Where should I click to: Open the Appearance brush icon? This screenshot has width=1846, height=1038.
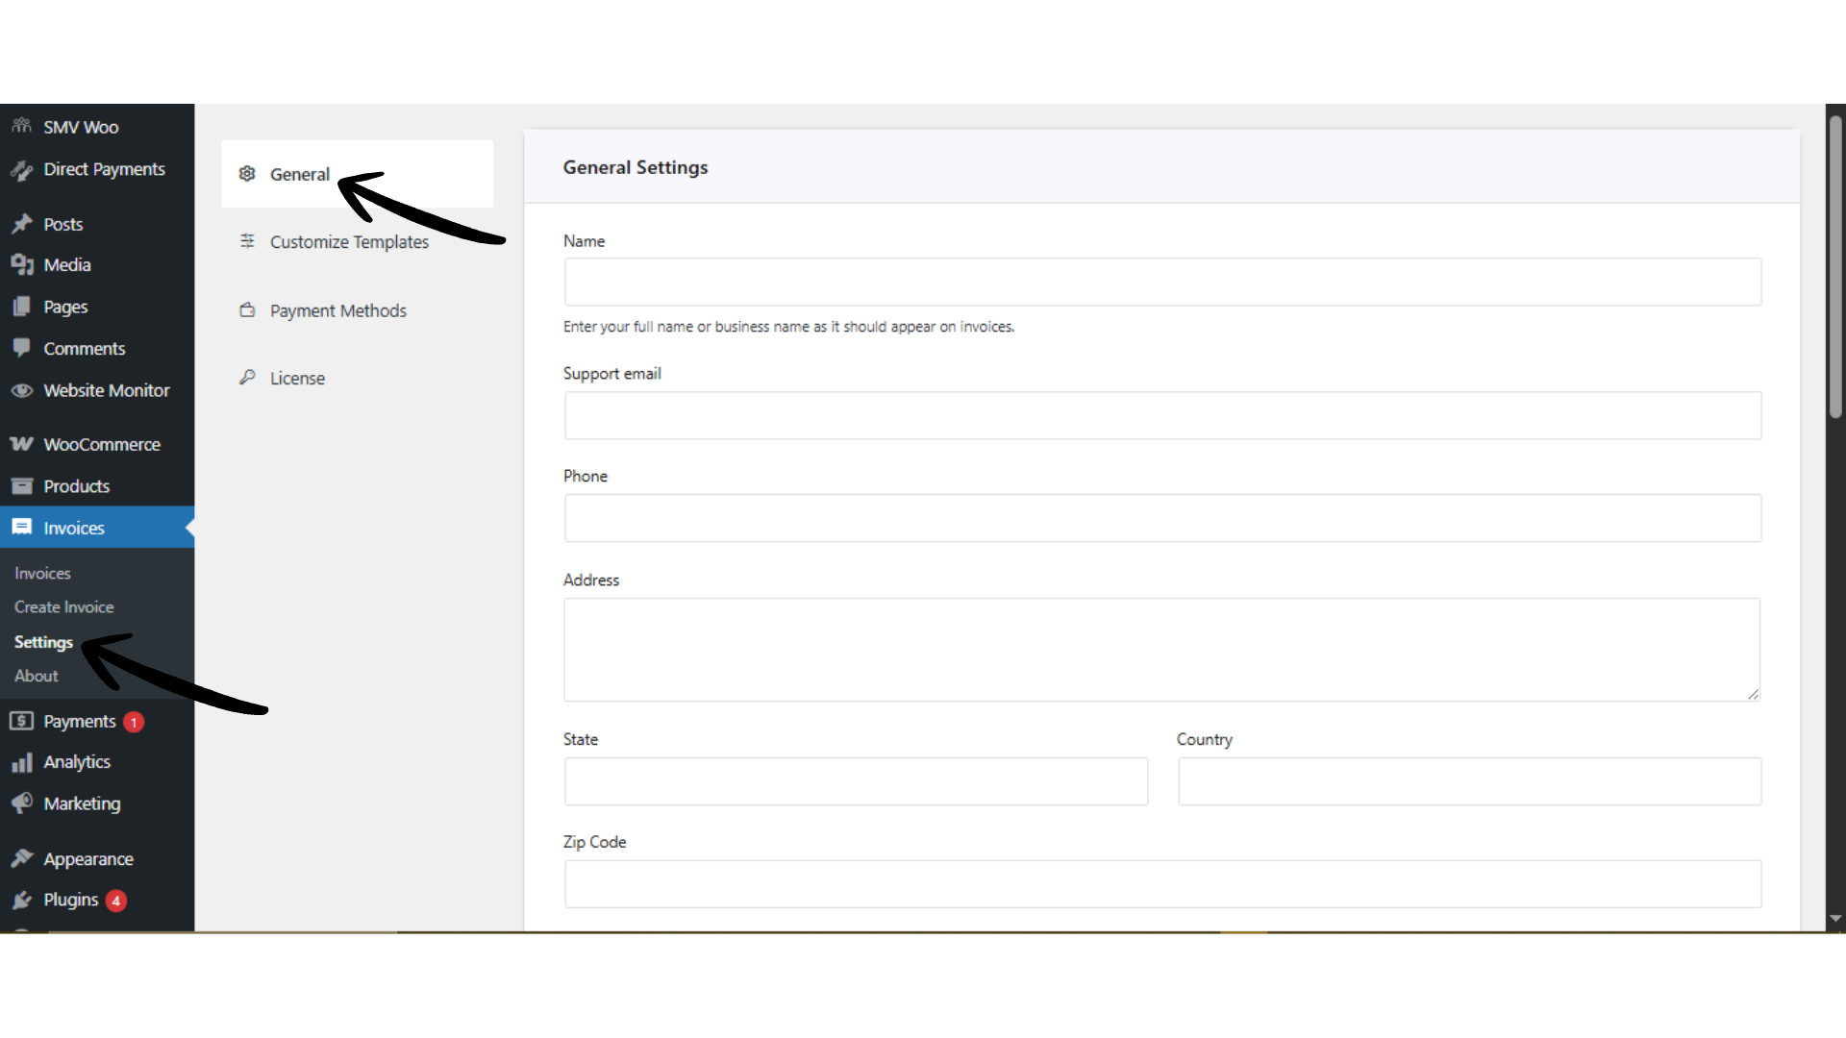point(88,858)
